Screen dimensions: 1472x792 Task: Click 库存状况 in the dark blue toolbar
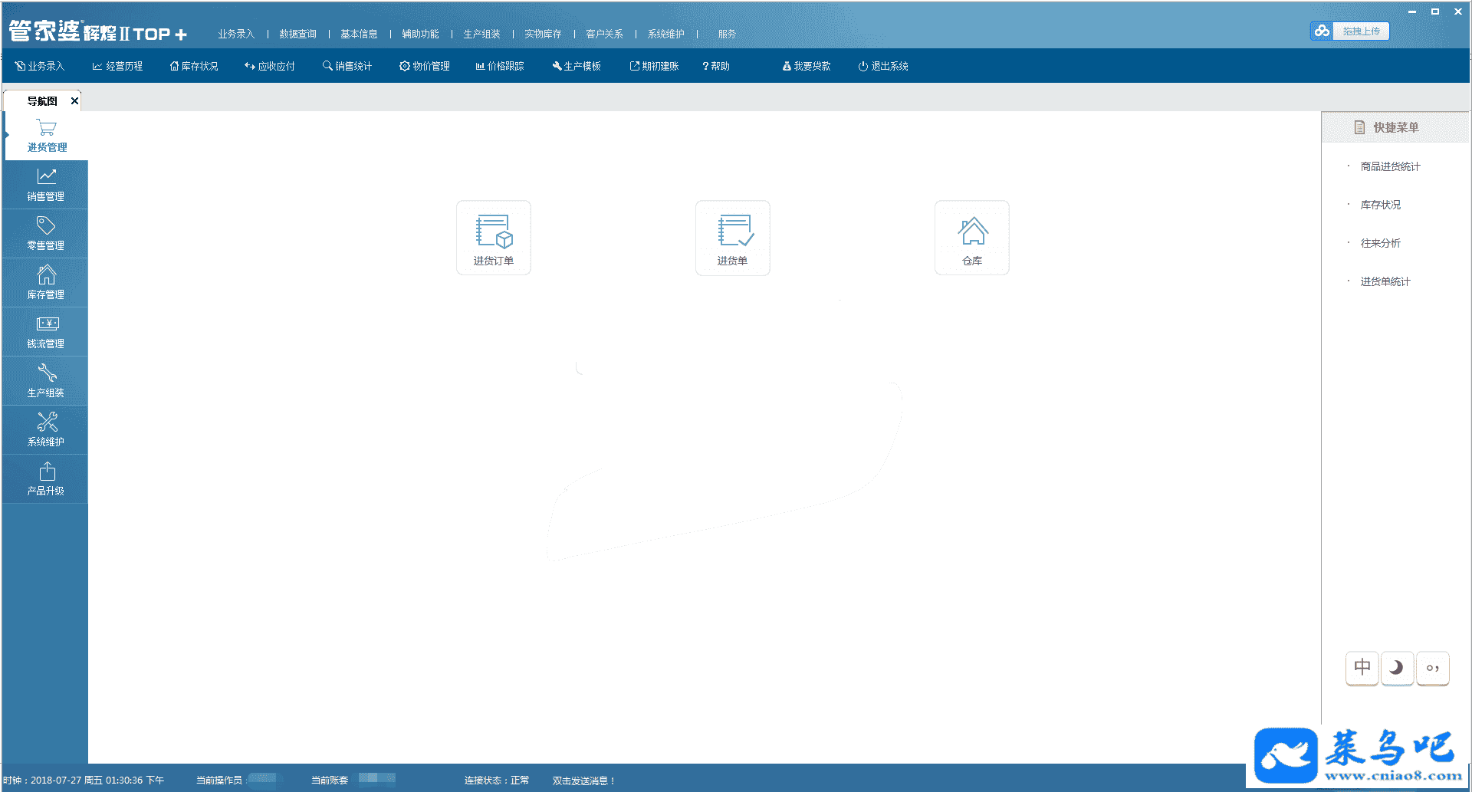click(194, 66)
